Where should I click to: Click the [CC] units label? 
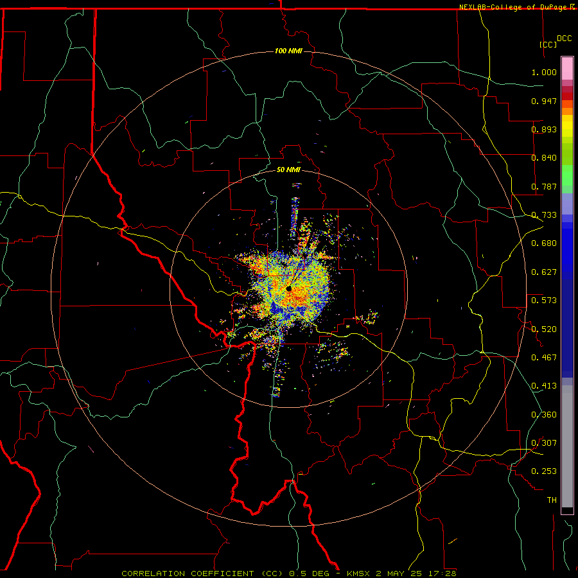point(548,44)
